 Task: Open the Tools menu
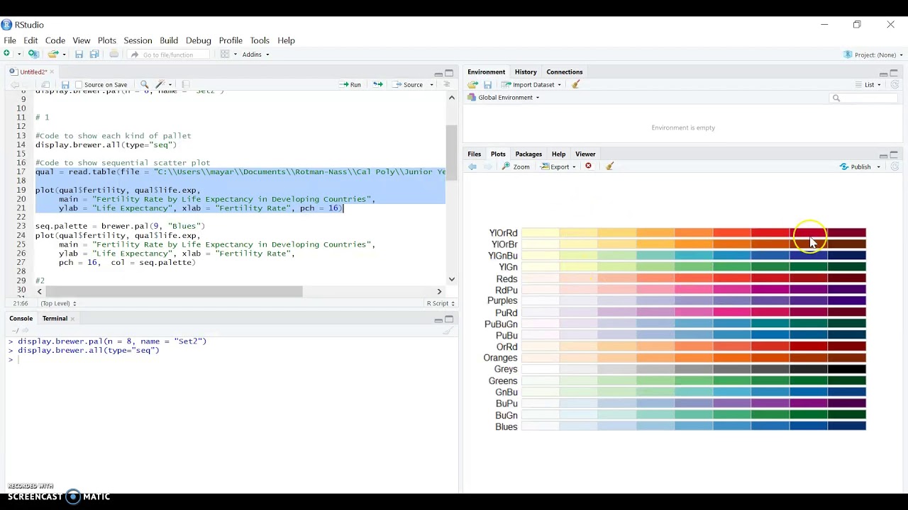pyautogui.click(x=260, y=40)
